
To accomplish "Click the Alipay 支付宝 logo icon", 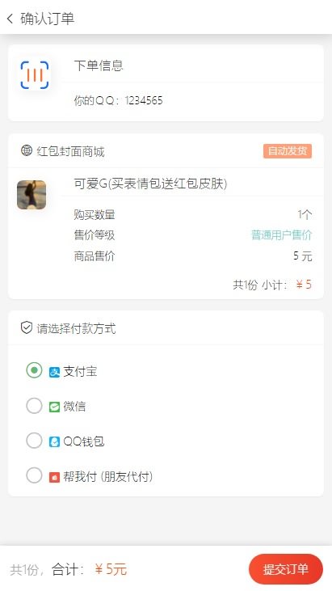I will [x=55, y=373].
